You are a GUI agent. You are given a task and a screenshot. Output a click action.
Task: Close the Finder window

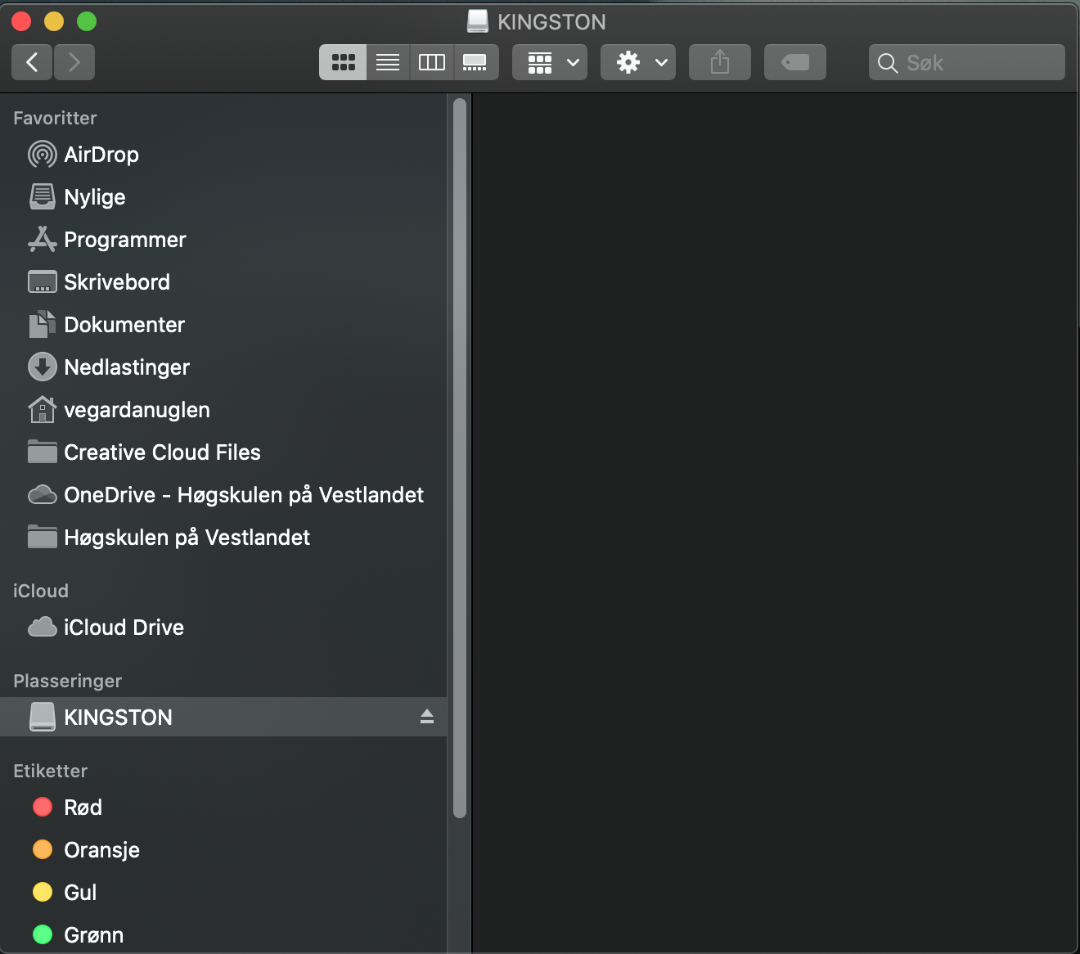21,21
